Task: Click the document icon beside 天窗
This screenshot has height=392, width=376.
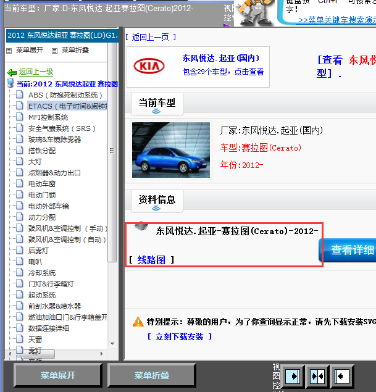Action: [x=20, y=339]
